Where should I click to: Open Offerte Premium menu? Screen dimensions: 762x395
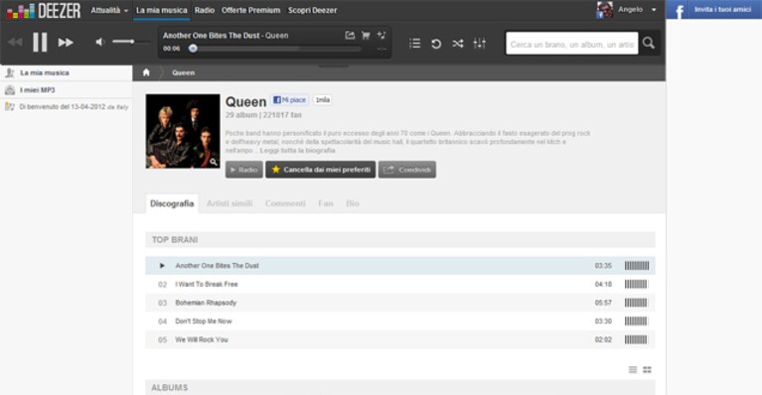(x=250, y=10)
